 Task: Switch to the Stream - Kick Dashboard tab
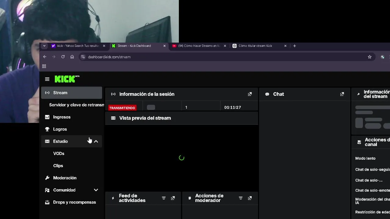pos(139,46)
